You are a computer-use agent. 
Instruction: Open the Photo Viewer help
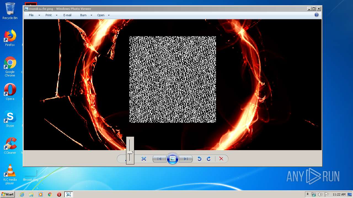click(317, 15)
